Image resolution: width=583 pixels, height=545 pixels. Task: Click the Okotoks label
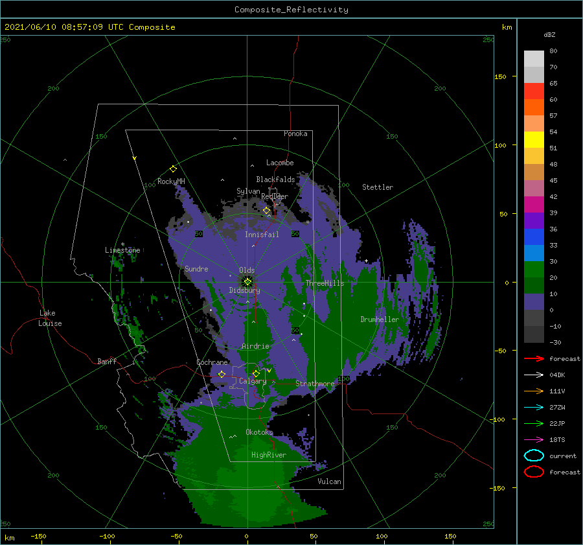pyautogui.click(x=260, y=432)
